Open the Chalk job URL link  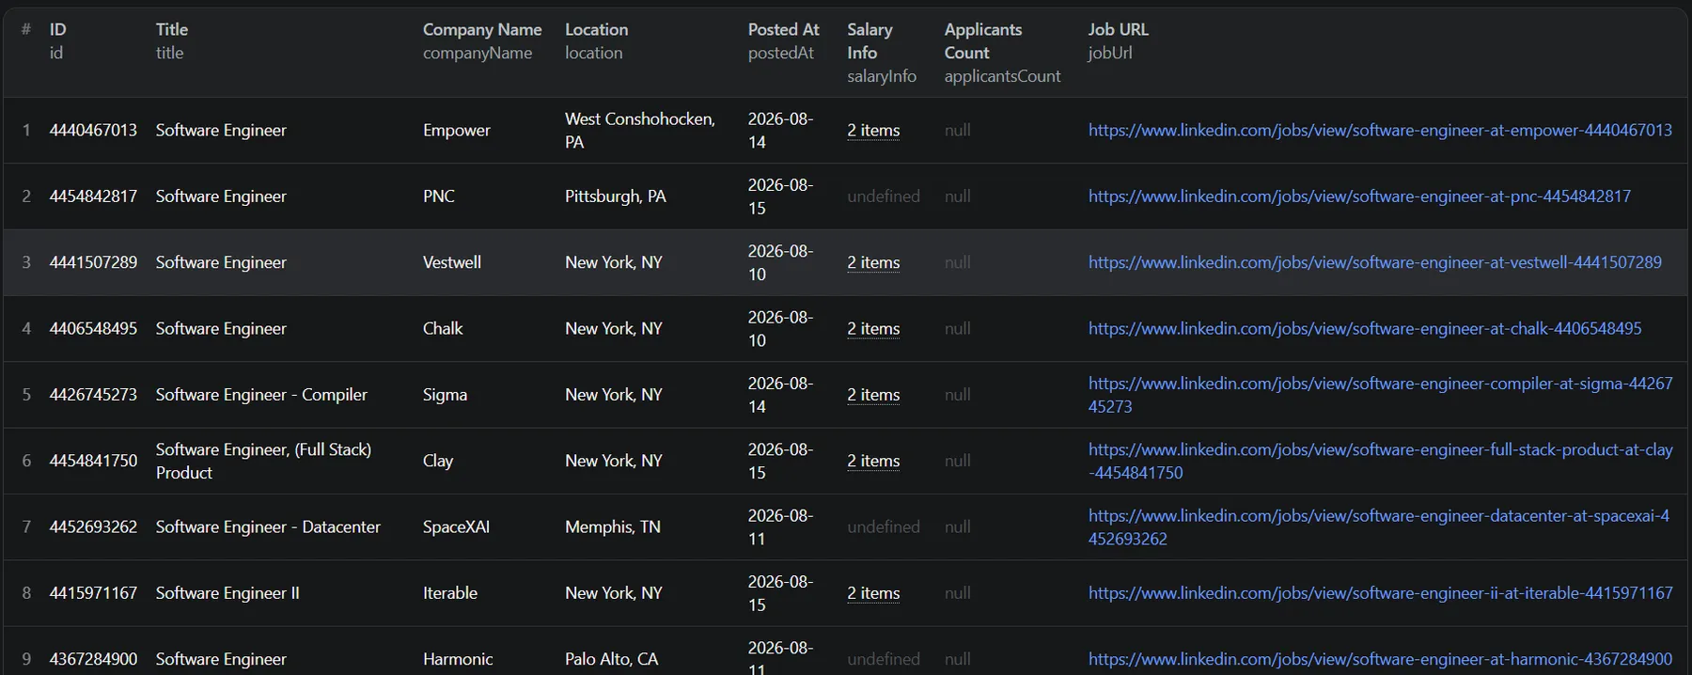(1365, 328)
